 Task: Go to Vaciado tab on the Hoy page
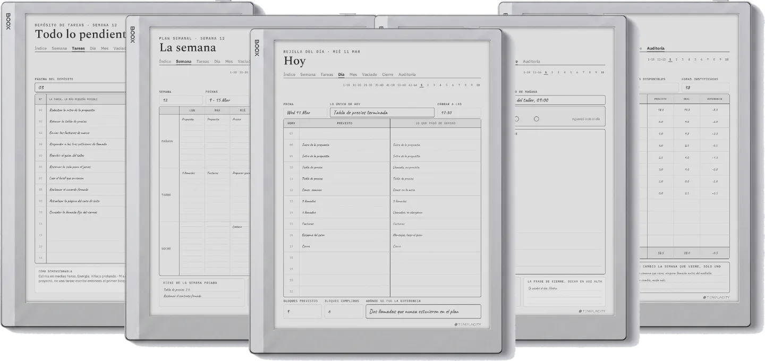[x=369, y=74]
